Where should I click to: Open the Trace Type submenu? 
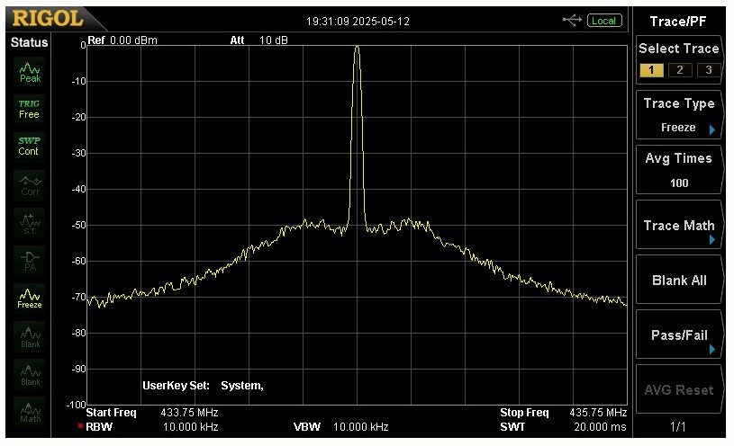tap(679, 115)
